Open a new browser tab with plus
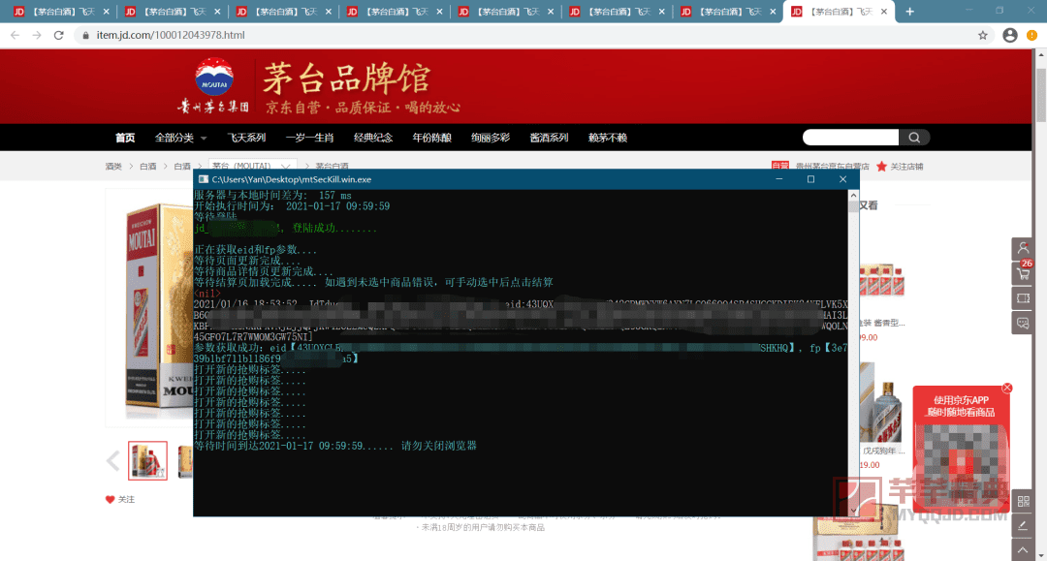 909,12
